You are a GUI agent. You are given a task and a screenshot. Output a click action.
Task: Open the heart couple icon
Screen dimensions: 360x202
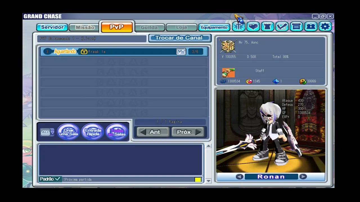pyautogui.click(x=253, y=27)
